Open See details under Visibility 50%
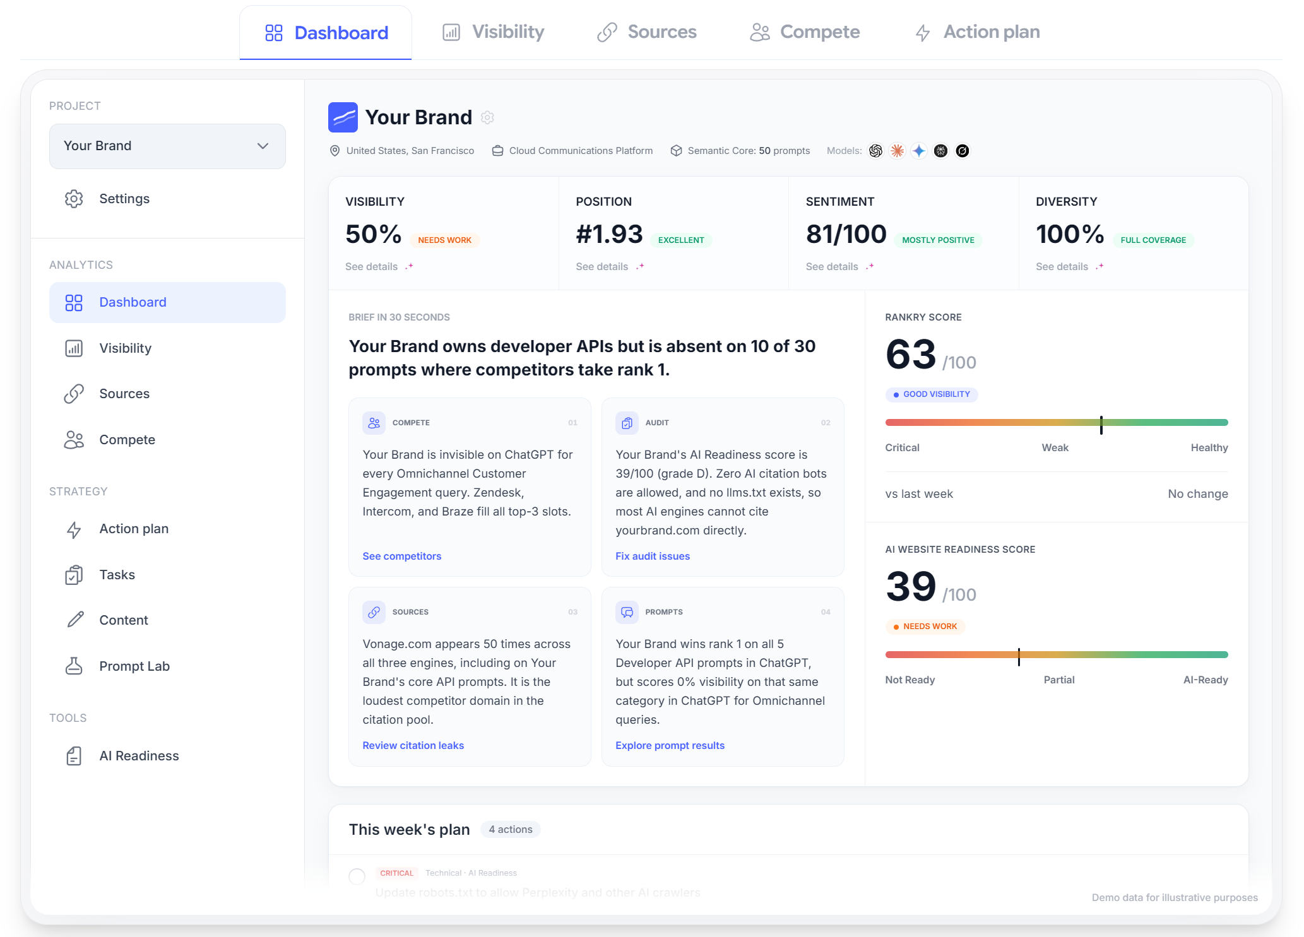Viewport: 1304px width, 937px height. (371, 267)
